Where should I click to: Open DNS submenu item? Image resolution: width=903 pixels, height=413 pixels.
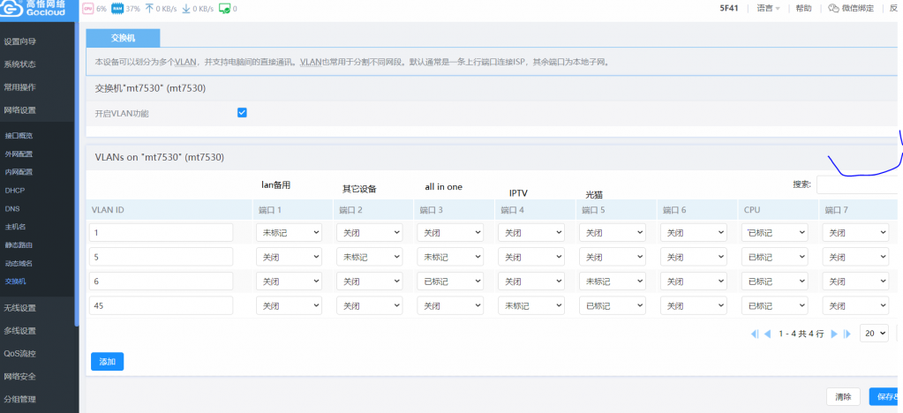click(x=12, y=208)
